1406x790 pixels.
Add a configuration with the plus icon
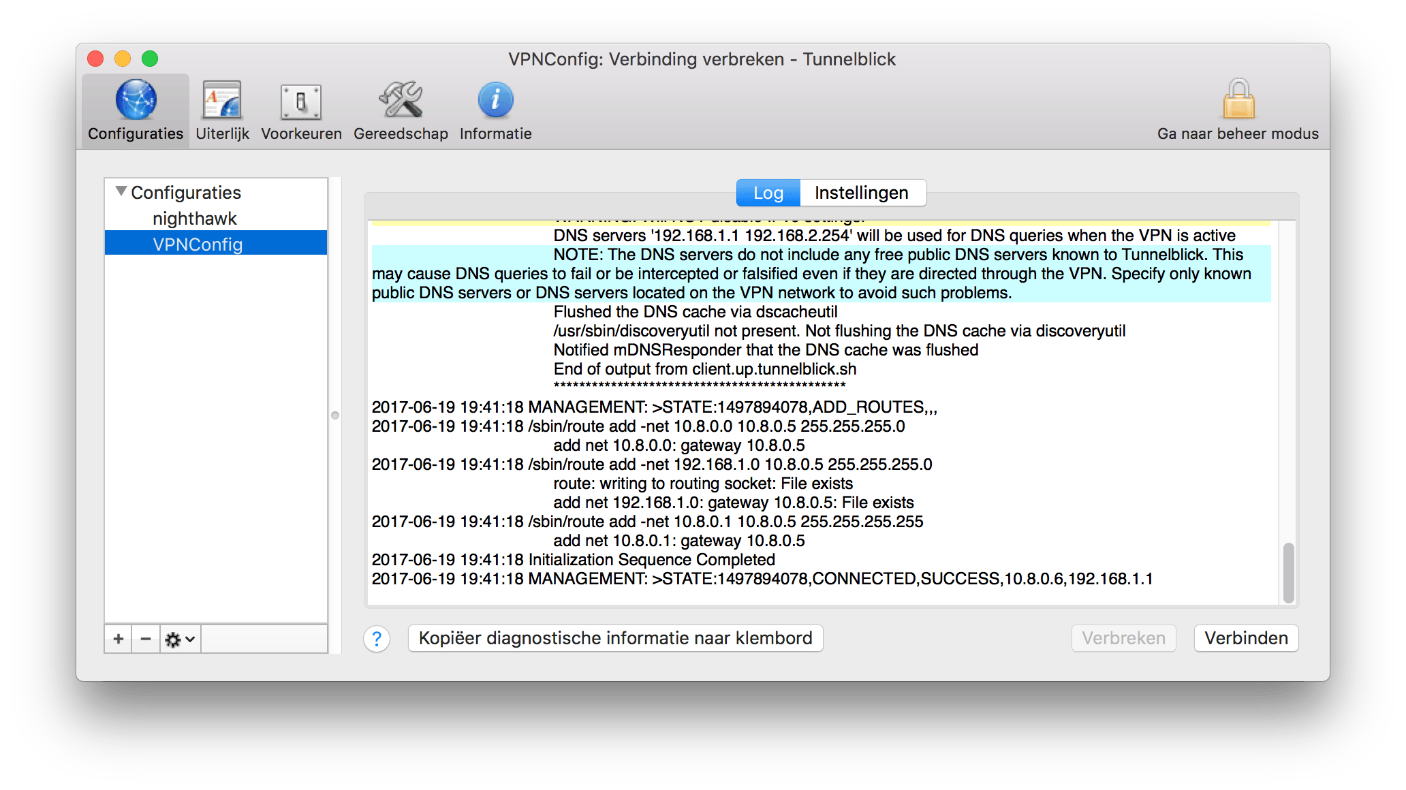pyautogui.click(x=117, y=639)
